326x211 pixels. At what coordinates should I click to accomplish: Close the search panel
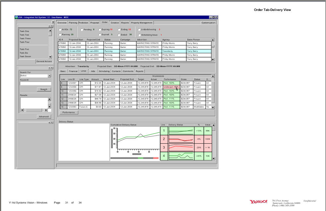[52, 68]
